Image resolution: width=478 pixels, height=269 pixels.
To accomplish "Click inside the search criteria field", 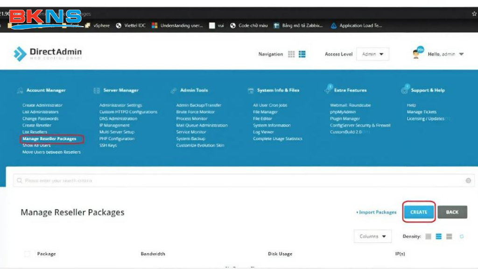I will pyautogui.click(x=187, y=180).
